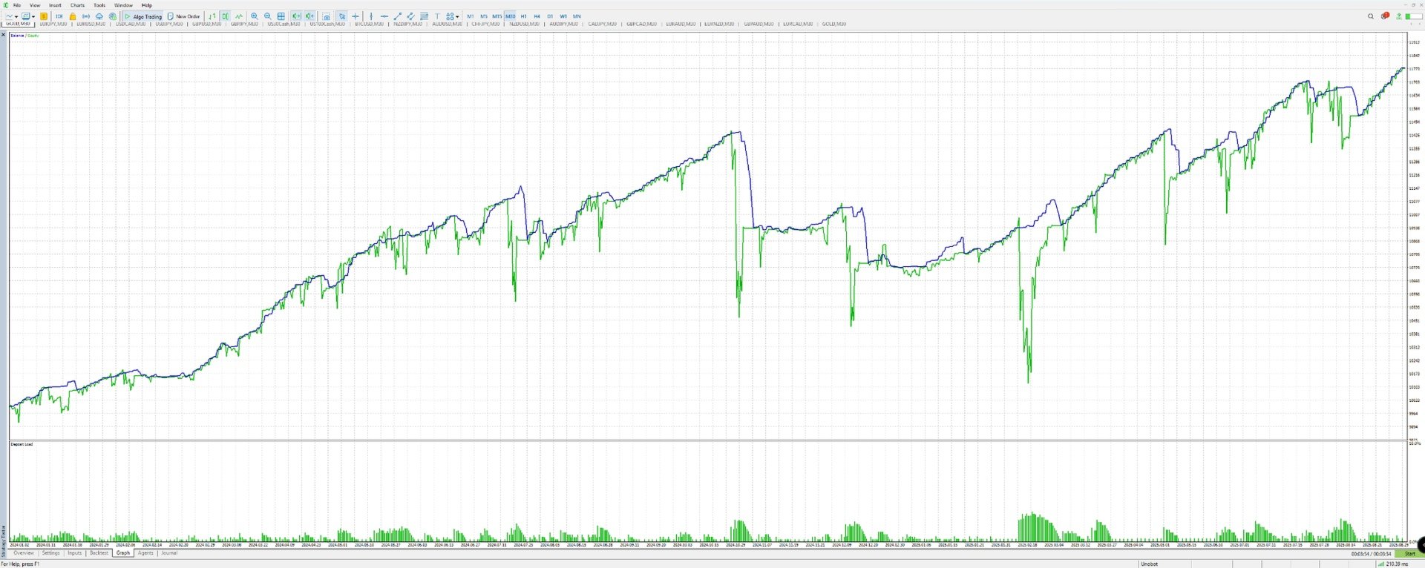
Task: Select the M5 timeframe
Action: [x=483, y=16]
